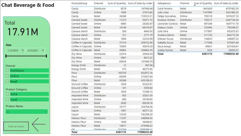Click the Flour Distributor row
This screenshot has height=136, width=241.
pyautogui.click(x=112, y=73)
